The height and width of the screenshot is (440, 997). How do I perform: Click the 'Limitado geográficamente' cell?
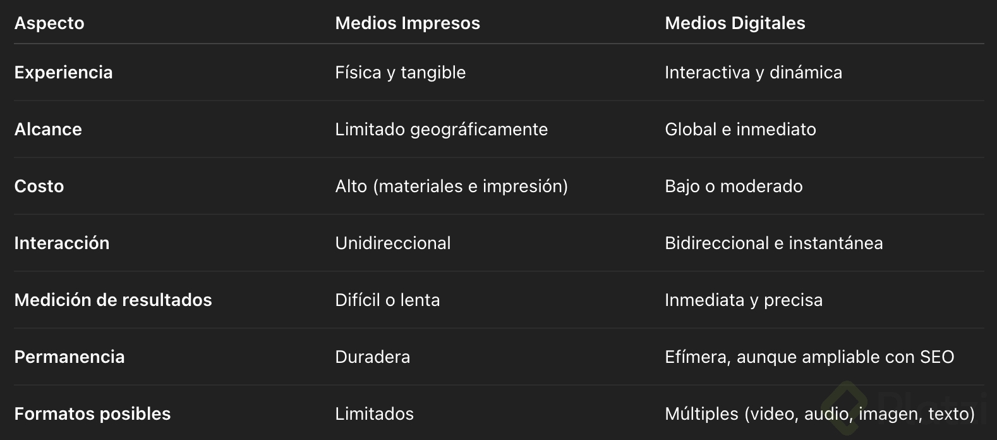pyautogui.click(x=441, y=130)
